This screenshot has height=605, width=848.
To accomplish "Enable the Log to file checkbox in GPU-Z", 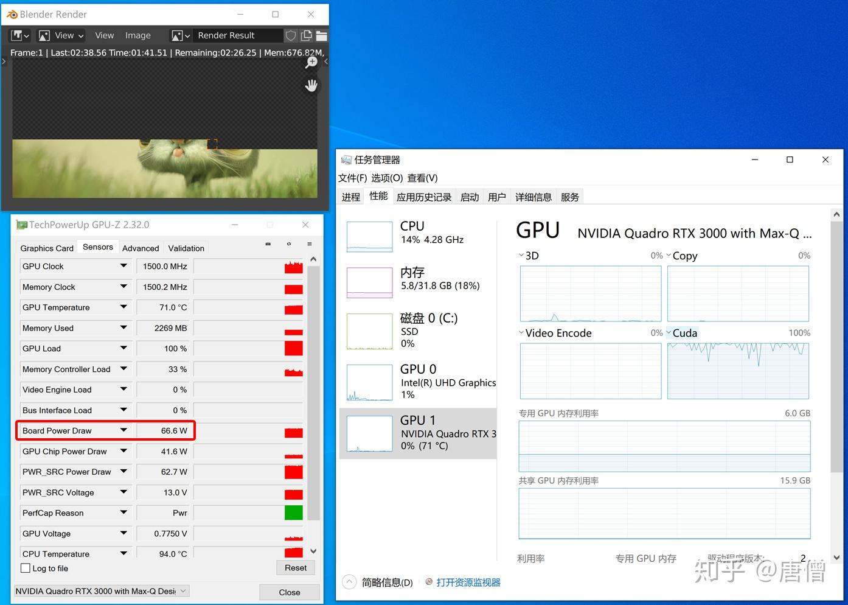I will [25, 568].
